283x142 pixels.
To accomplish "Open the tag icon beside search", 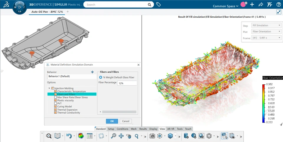I will (158, 4).
